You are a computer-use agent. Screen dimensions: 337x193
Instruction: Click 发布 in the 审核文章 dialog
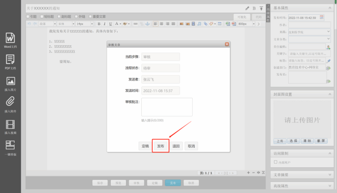pos(161,146)
